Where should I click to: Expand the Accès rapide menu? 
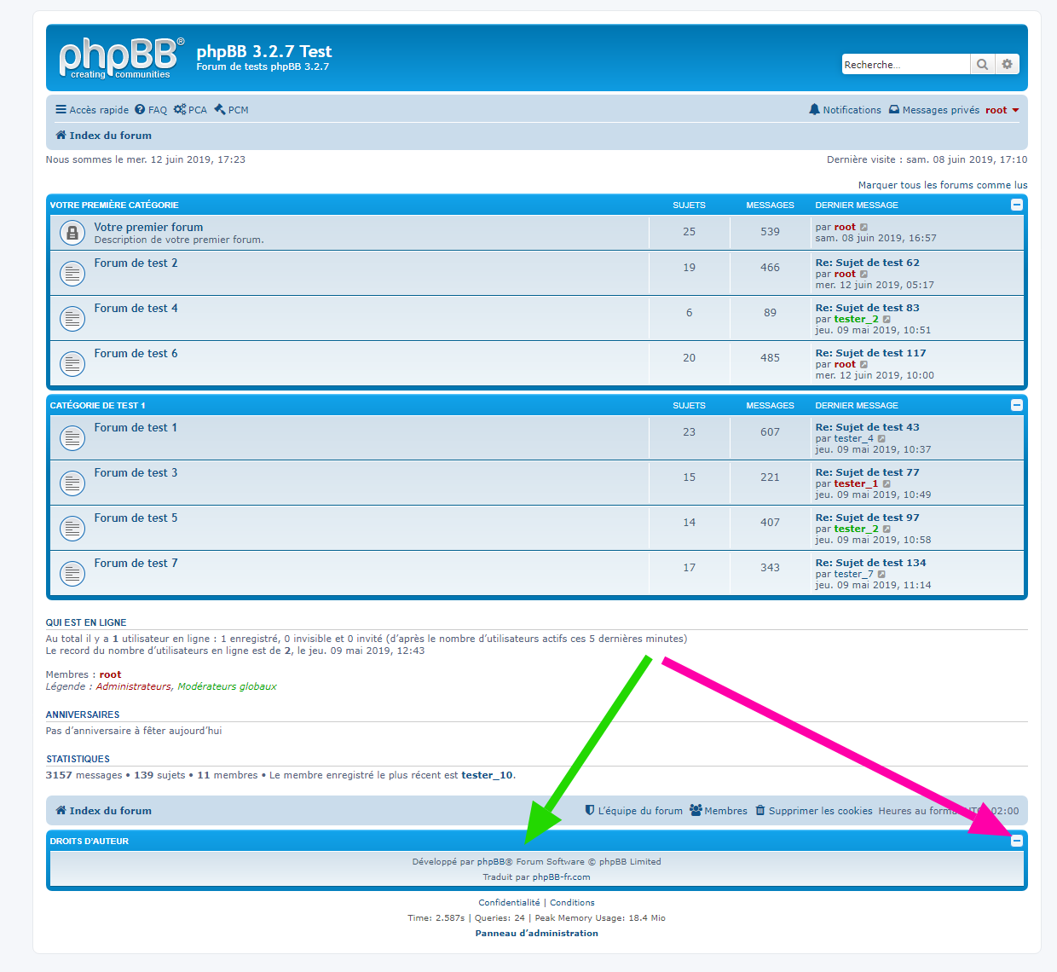pos(92,110)
